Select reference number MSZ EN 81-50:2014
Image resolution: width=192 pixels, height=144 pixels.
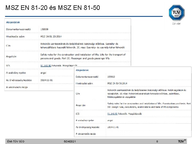(117, 83)
